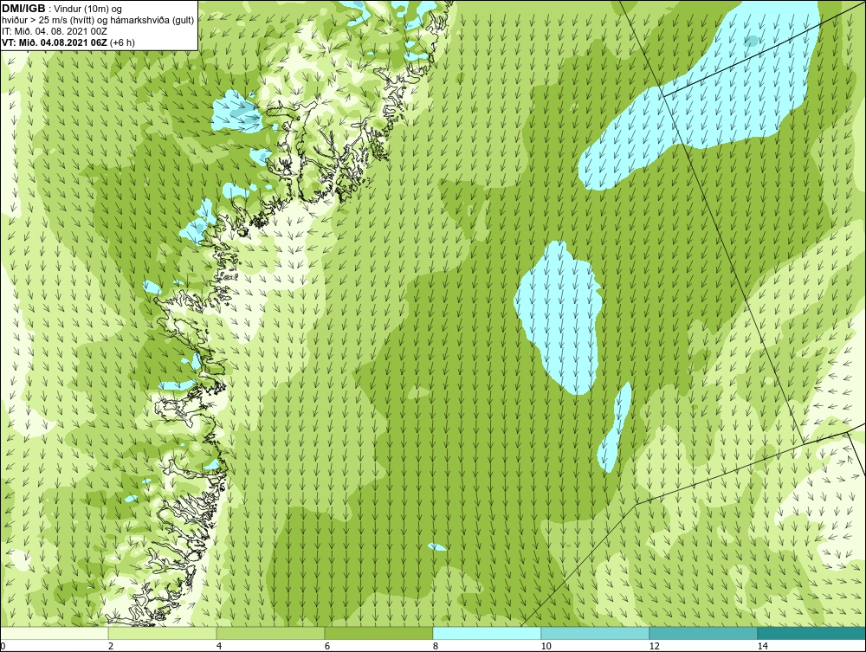Screen dimensions: 866x652
Task: Pick the light cyan 8–10 m/s legend swatch
Action: click(487, 633)
